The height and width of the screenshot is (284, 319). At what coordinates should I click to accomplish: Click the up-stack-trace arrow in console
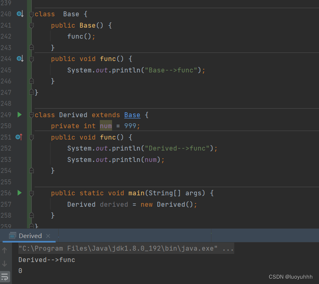[x=4, y=250]
